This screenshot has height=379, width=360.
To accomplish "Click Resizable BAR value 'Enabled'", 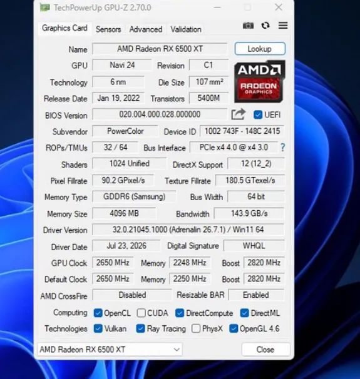I will (256, 295).
